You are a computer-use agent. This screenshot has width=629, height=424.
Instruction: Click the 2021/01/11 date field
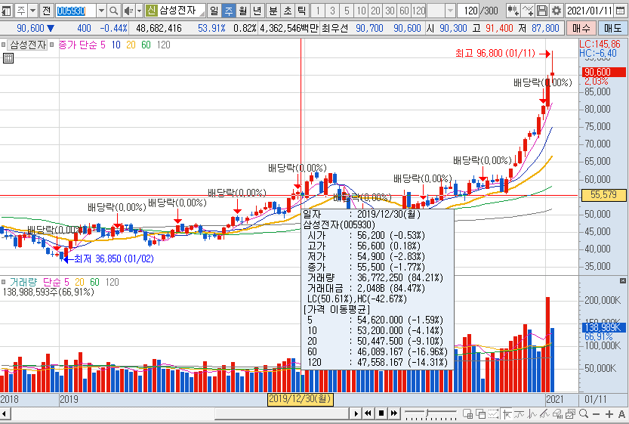click(x=589, y=11)
